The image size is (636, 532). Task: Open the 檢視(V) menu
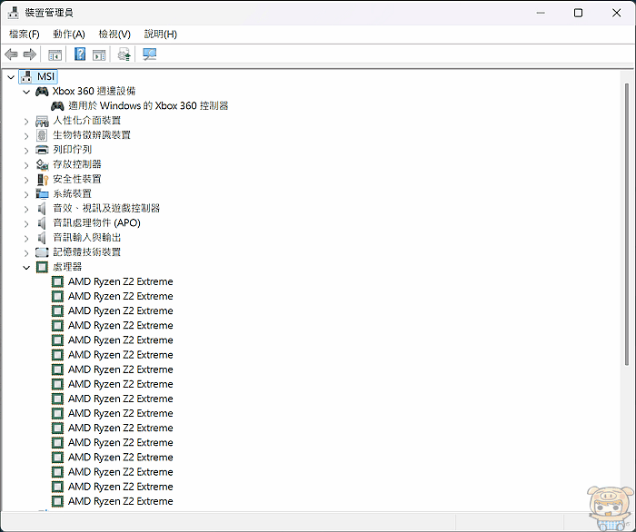(x=114, y=34)
